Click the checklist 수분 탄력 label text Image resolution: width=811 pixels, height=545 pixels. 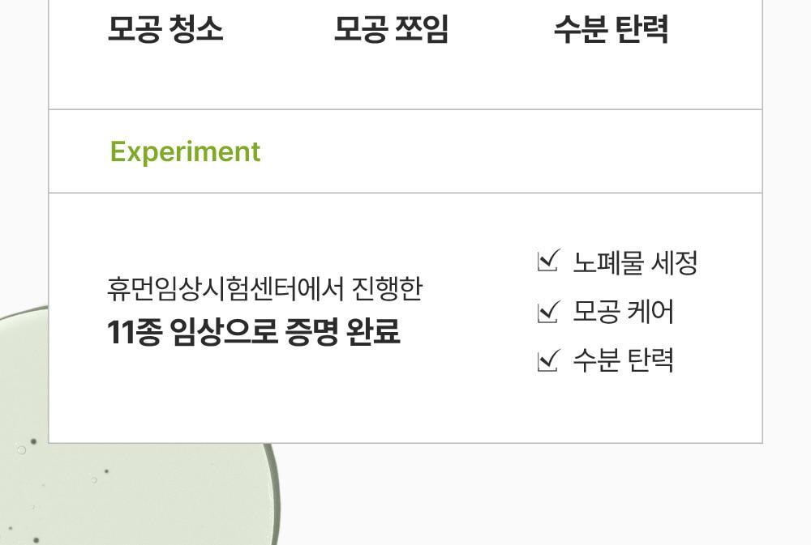[x=623, y=360]
